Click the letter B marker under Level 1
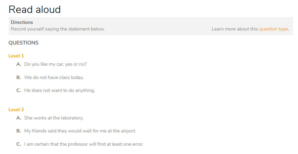Image resolution: width=298 pixels, height=154 pixels. pyautogui.click(x=19, y=77)
